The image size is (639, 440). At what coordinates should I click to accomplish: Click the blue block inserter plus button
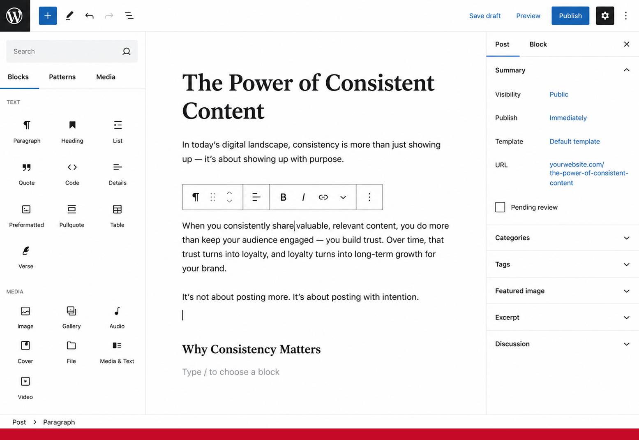pyautogui.click(x=48, y=16)
